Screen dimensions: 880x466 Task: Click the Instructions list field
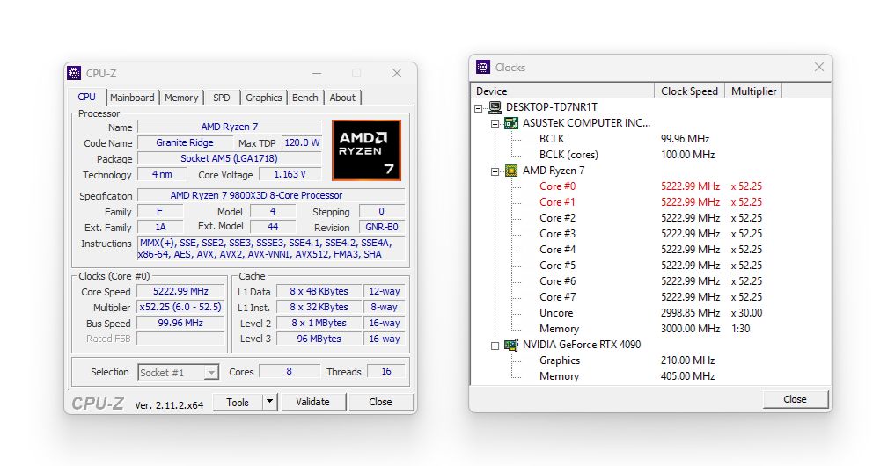pyautogui.click(x=271, y=249)
